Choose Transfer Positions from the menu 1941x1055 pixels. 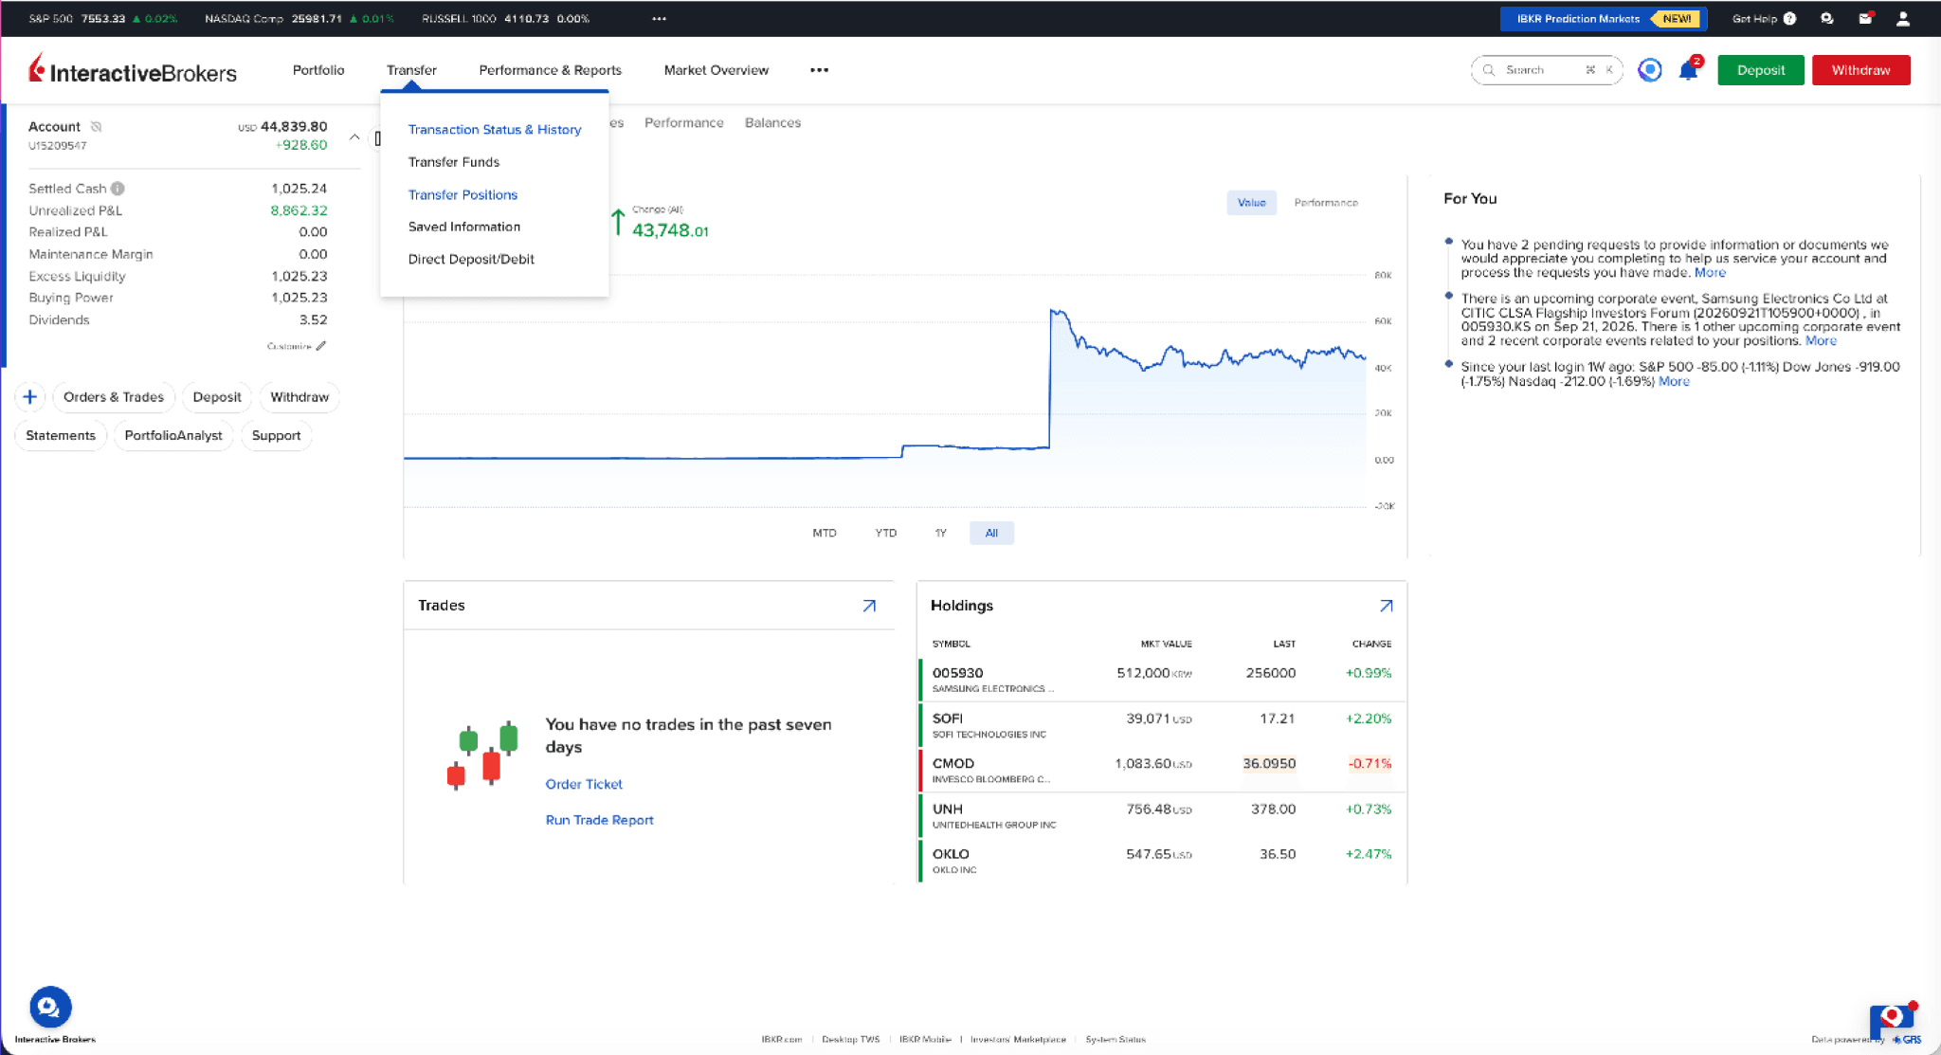463,194
